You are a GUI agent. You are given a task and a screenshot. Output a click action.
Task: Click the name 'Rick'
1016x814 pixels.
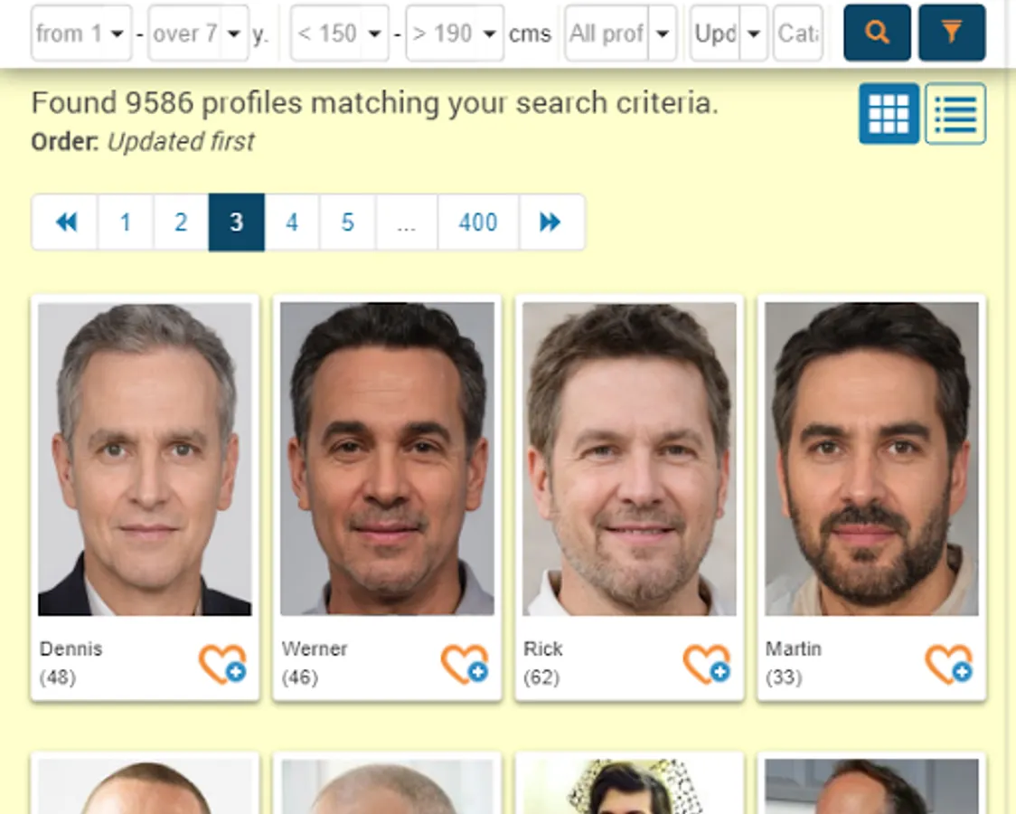(x=543, y=648)
